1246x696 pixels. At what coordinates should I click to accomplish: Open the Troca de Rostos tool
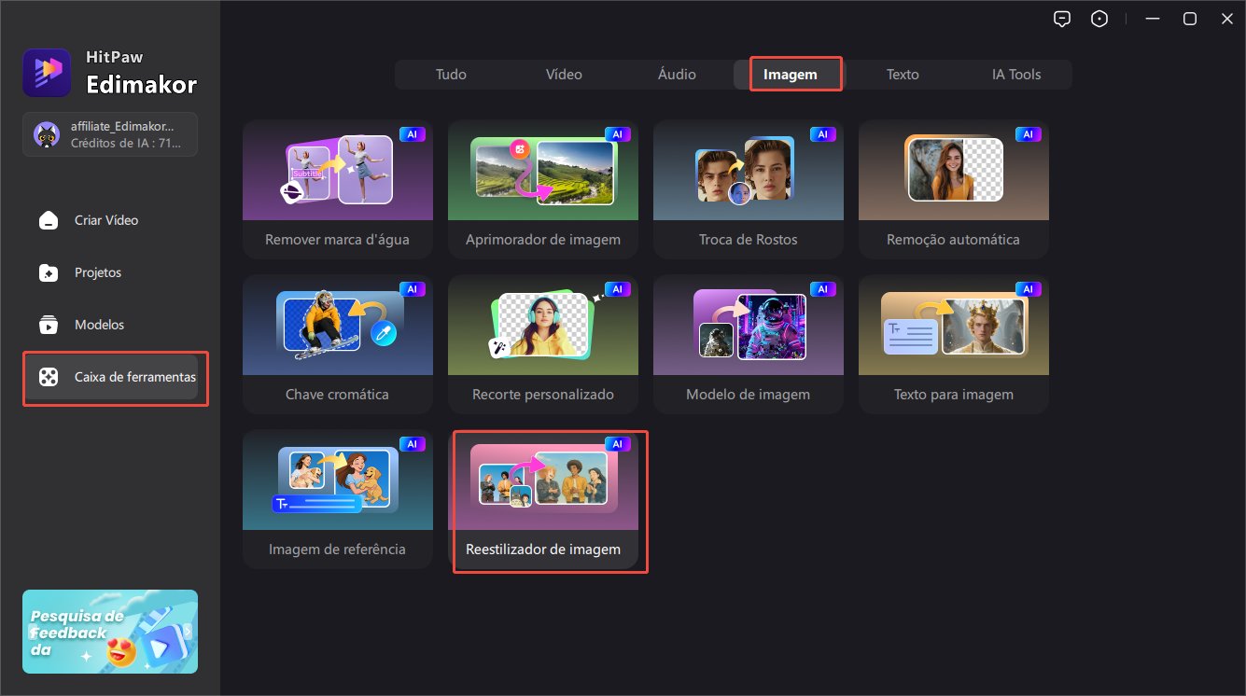[x=748, y=189]
